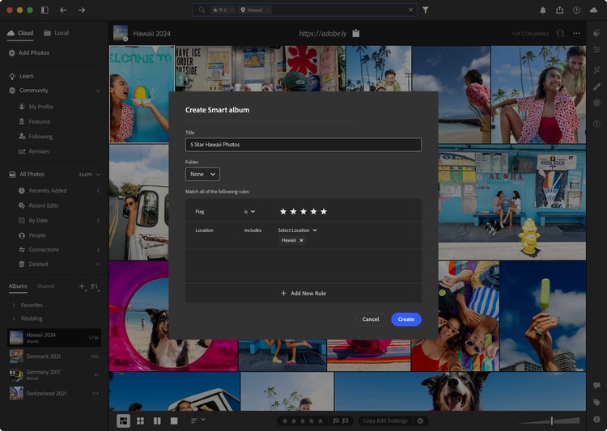Switch to single photo detail view
This screenshot has width=607, height=431.
click(x=174, y=420)
